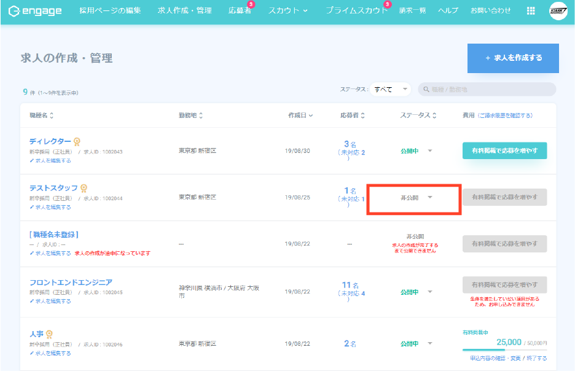Image resolution: width=575 pixels, height=371 pixels.
Task: Sort by 作成日 column
Action: point(300,115)
